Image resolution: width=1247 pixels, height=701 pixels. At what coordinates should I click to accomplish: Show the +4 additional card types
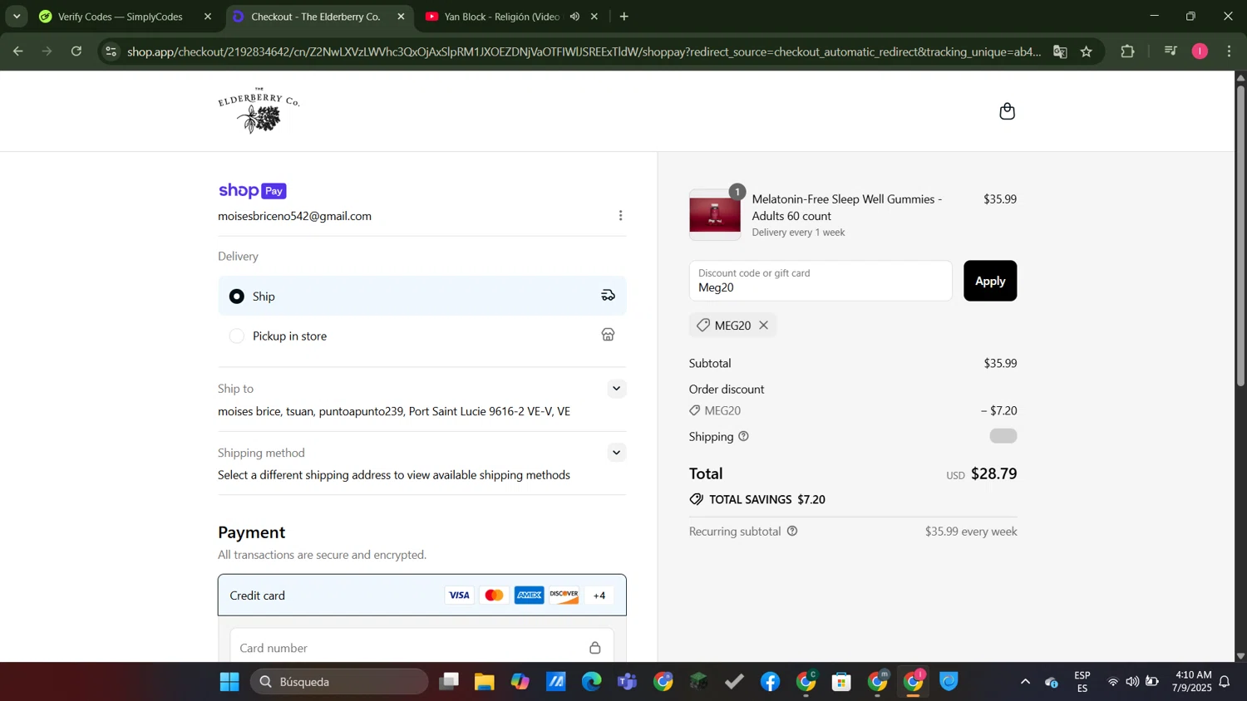pyautogui.click(x=599, y=595)
